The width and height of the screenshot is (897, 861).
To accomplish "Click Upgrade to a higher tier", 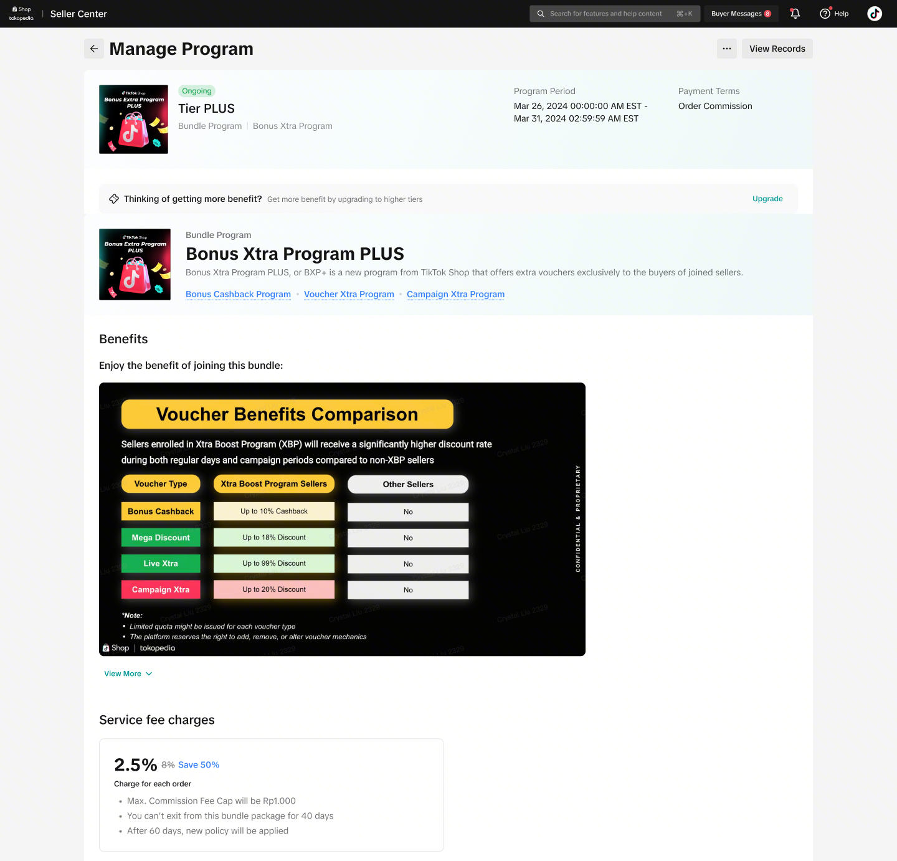I will [x=767, y=199].
